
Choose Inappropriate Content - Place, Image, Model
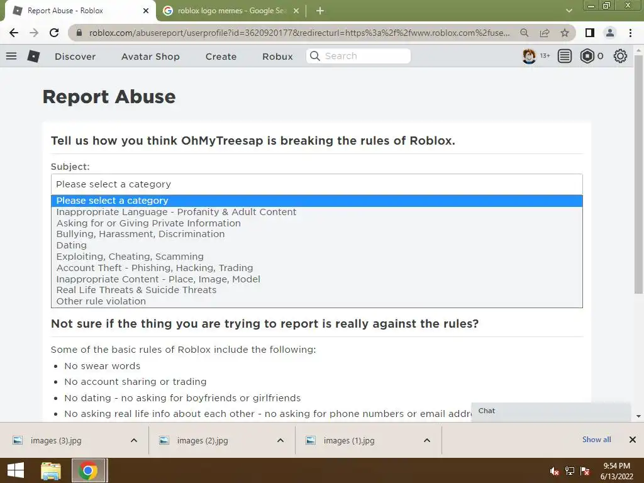pyautogui.click(x=317, y=279)
